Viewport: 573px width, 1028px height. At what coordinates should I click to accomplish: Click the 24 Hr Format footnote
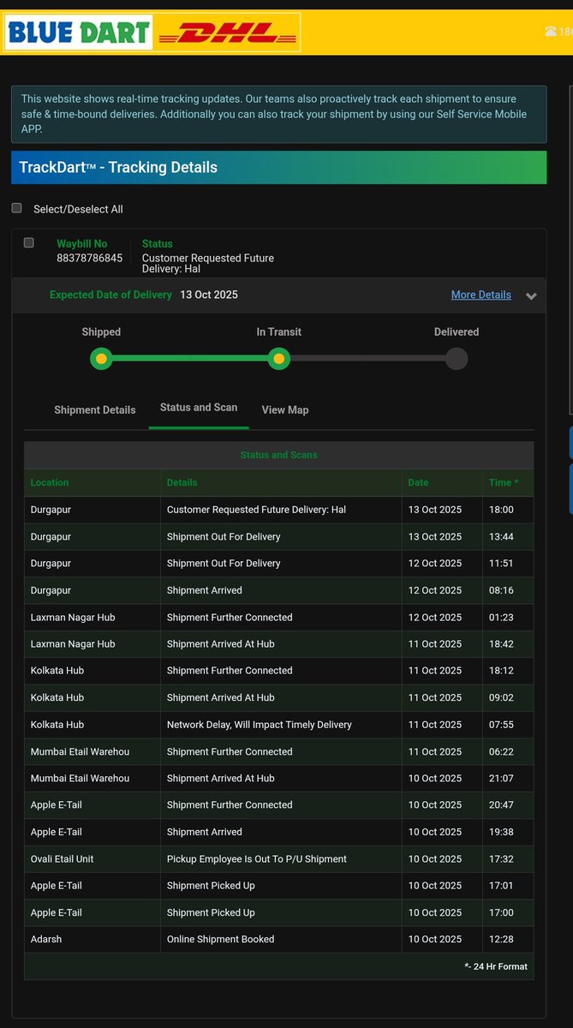[x=497, y=966]
